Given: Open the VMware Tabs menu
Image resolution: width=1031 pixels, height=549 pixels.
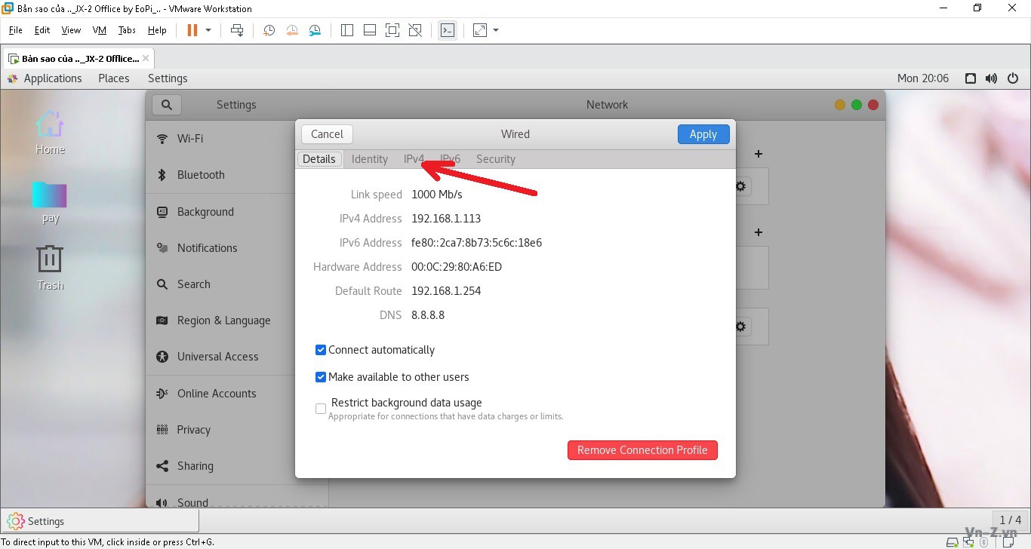Looking at the screenshot, I should [x=127, y=30].
